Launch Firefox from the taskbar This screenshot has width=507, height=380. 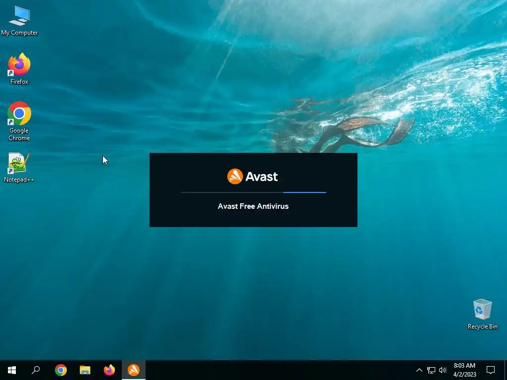click(x=109, y=370)
